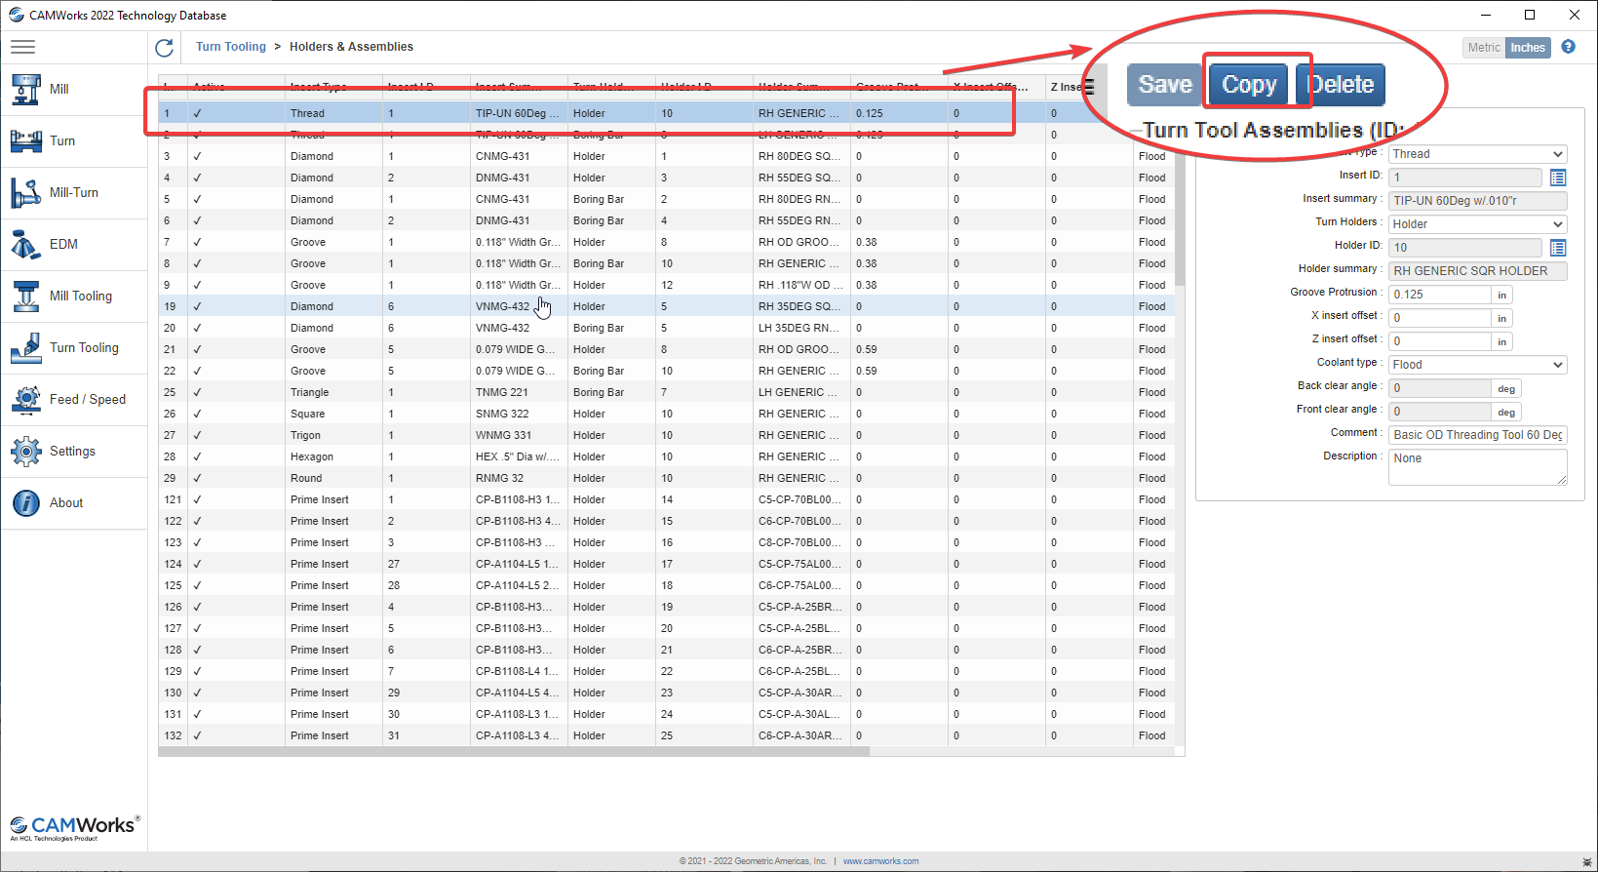This screenshot has height=872, width=1598.
Task: Open the Feed / Speed icon
Action: (x=26, y=399)
